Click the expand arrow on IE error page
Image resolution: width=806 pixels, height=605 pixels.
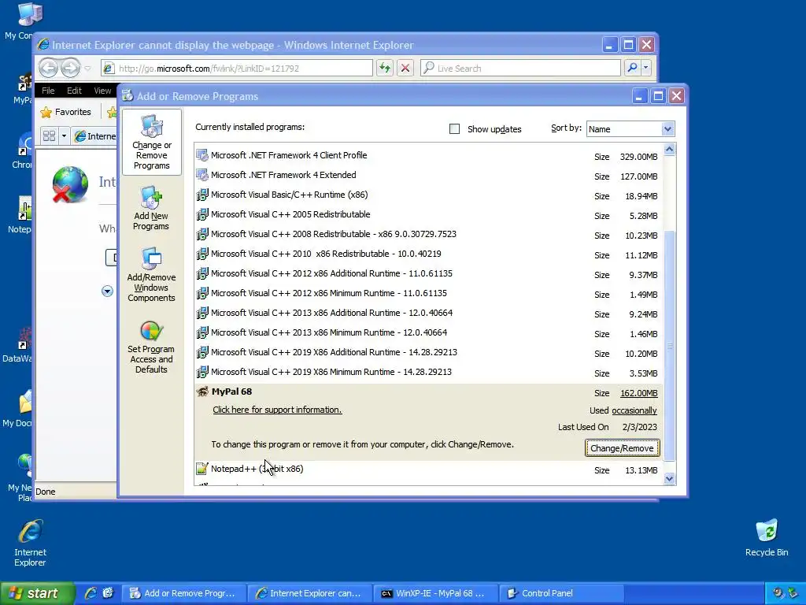(107, 291)
